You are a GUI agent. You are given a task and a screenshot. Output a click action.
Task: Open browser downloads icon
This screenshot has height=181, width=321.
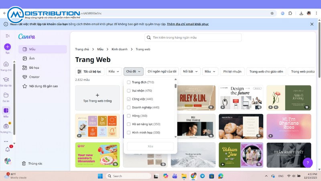click(x=301, y=13)
